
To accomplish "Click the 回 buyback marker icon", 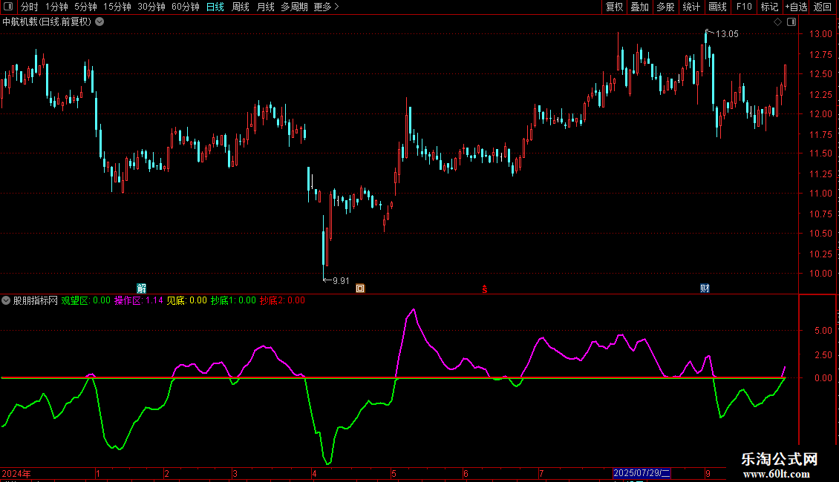I will 360,288.
